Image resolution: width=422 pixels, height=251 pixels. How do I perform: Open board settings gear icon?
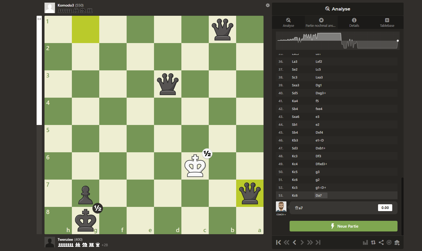pos(268,5)
